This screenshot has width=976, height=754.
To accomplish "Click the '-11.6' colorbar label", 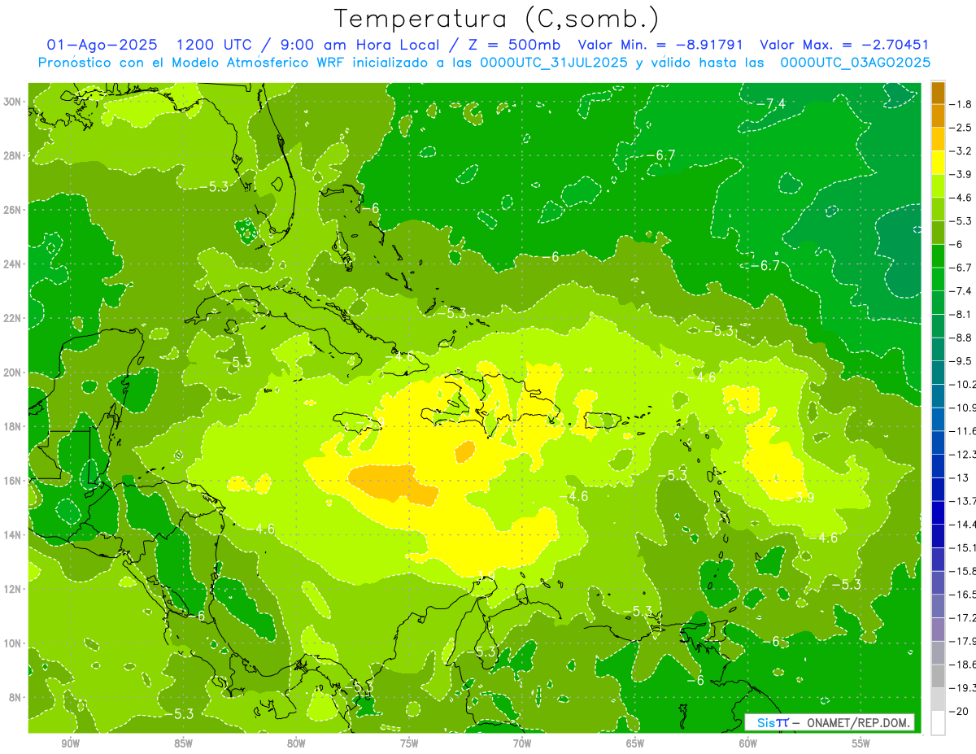I will tap(963, 430).
